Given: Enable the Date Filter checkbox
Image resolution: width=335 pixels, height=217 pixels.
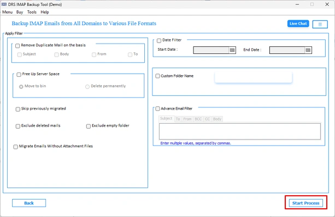Looking at the screenshot, I should tap(159, 40).
